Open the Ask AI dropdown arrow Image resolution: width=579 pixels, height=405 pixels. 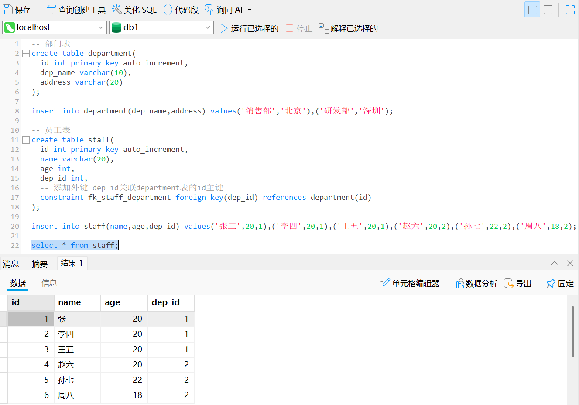pyautogui.click(x=250, y=10)
